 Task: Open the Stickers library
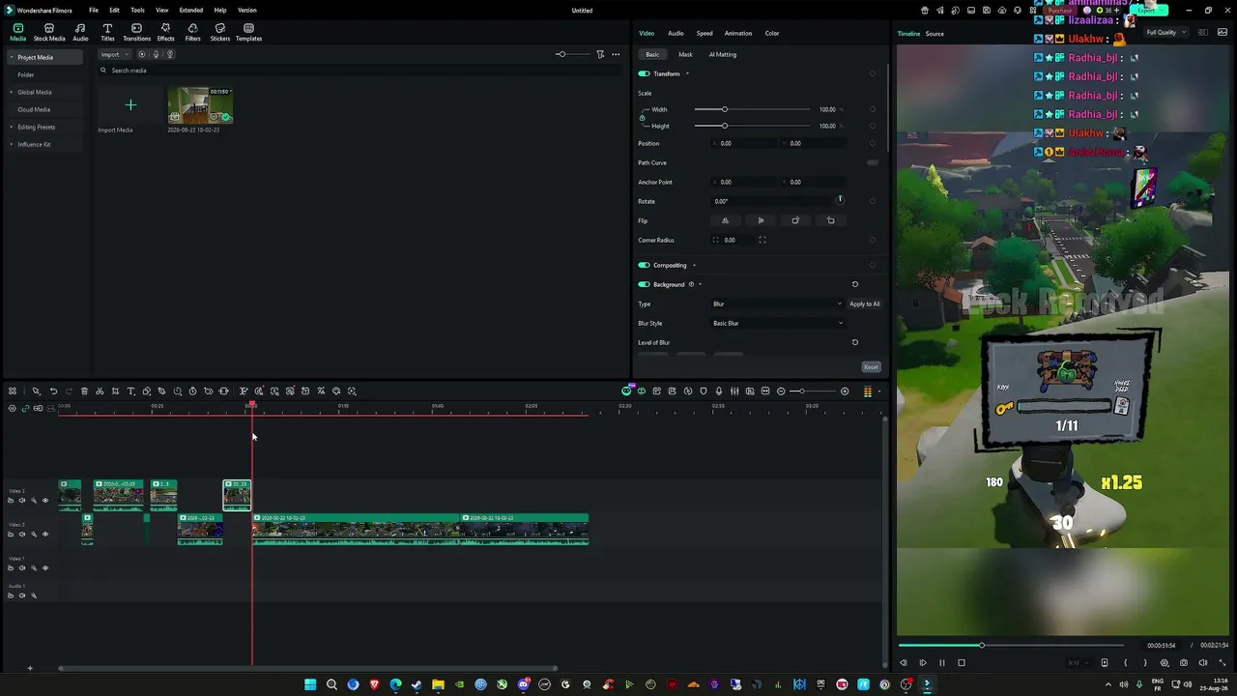tap(220, 33)
